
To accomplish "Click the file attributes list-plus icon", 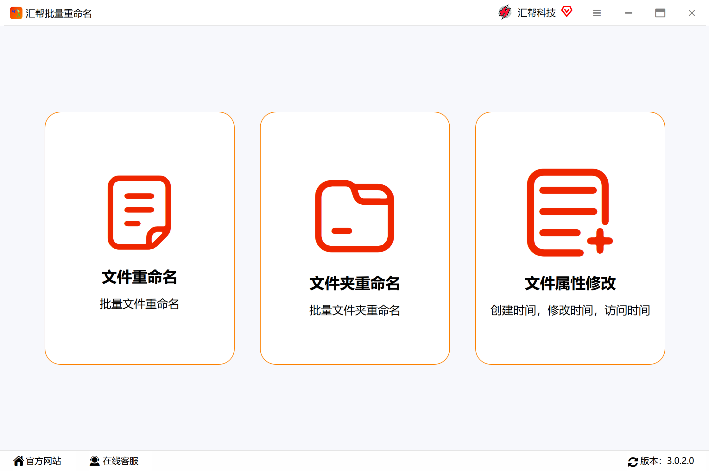I will (x=569, y=212).
